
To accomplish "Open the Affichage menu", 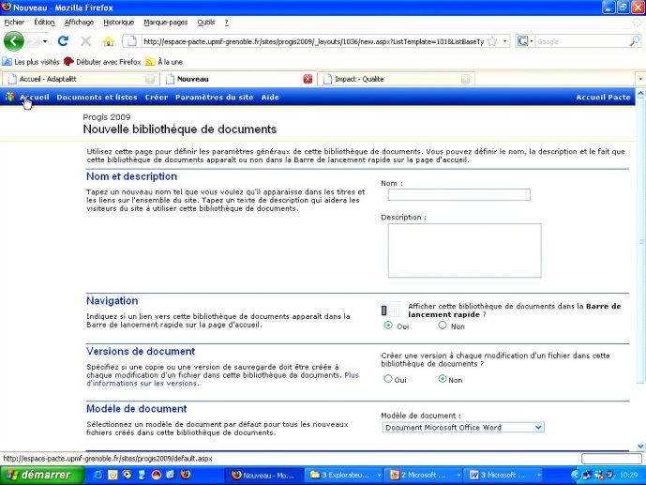I will pos(79,23).
